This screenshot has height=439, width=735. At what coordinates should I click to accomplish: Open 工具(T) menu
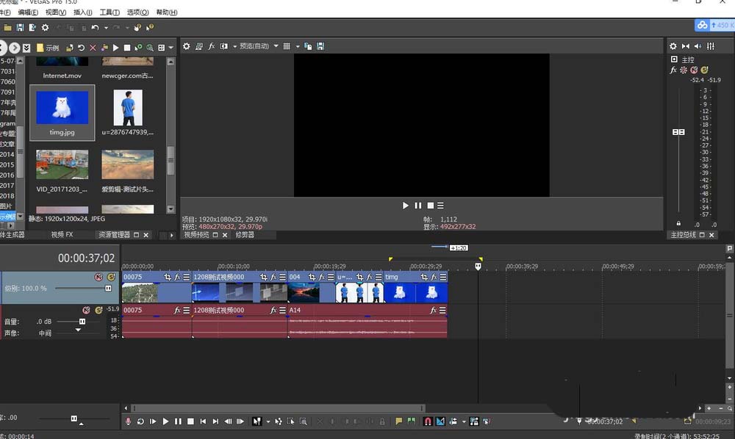110,12
